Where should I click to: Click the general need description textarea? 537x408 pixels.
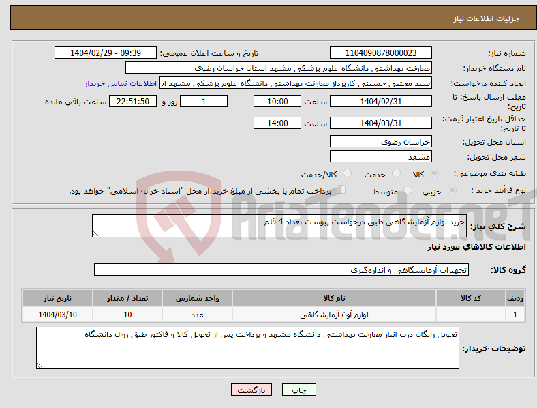pos(279,226)
